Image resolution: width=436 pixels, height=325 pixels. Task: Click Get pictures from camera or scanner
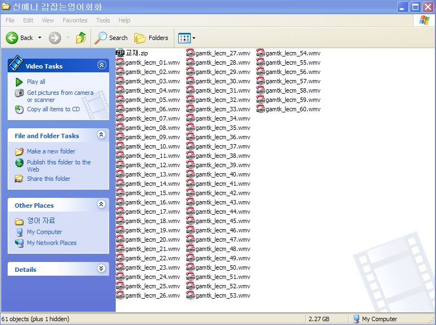click(60, 96)
